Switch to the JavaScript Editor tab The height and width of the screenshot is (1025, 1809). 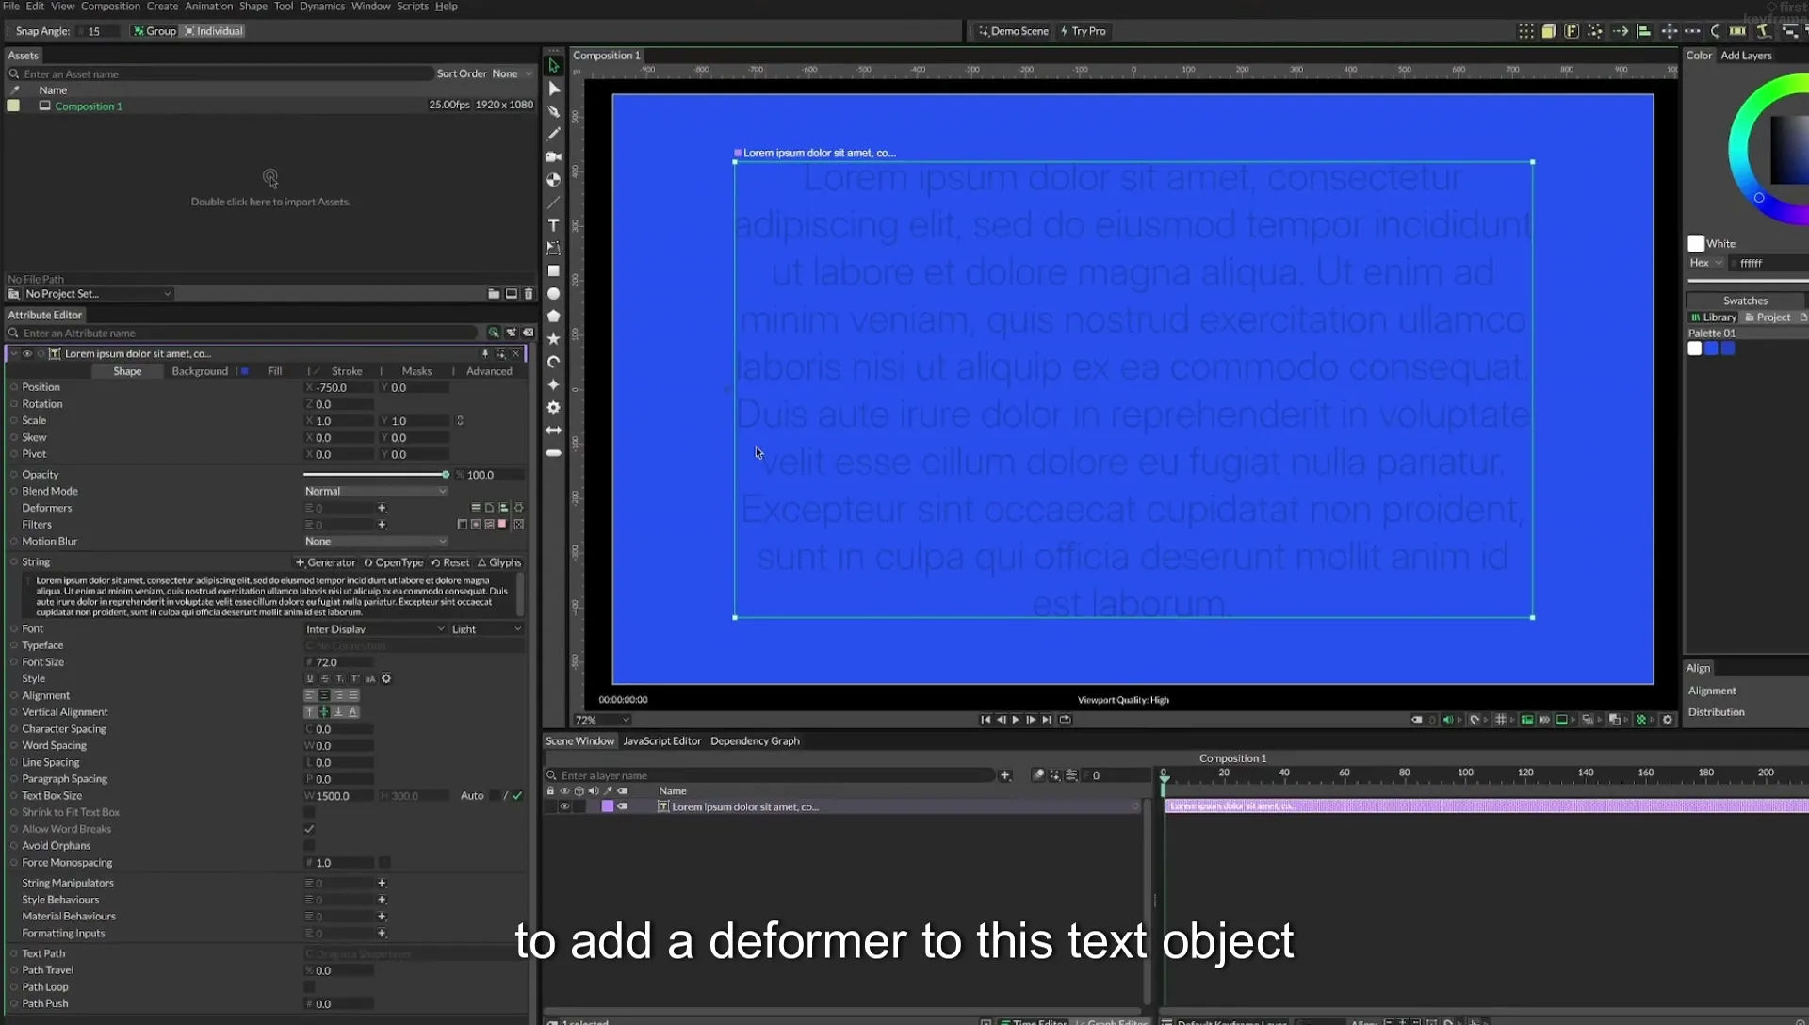[661, 741]
